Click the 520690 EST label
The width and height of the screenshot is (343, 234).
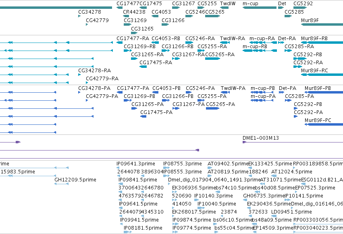(x=182, y=196)
